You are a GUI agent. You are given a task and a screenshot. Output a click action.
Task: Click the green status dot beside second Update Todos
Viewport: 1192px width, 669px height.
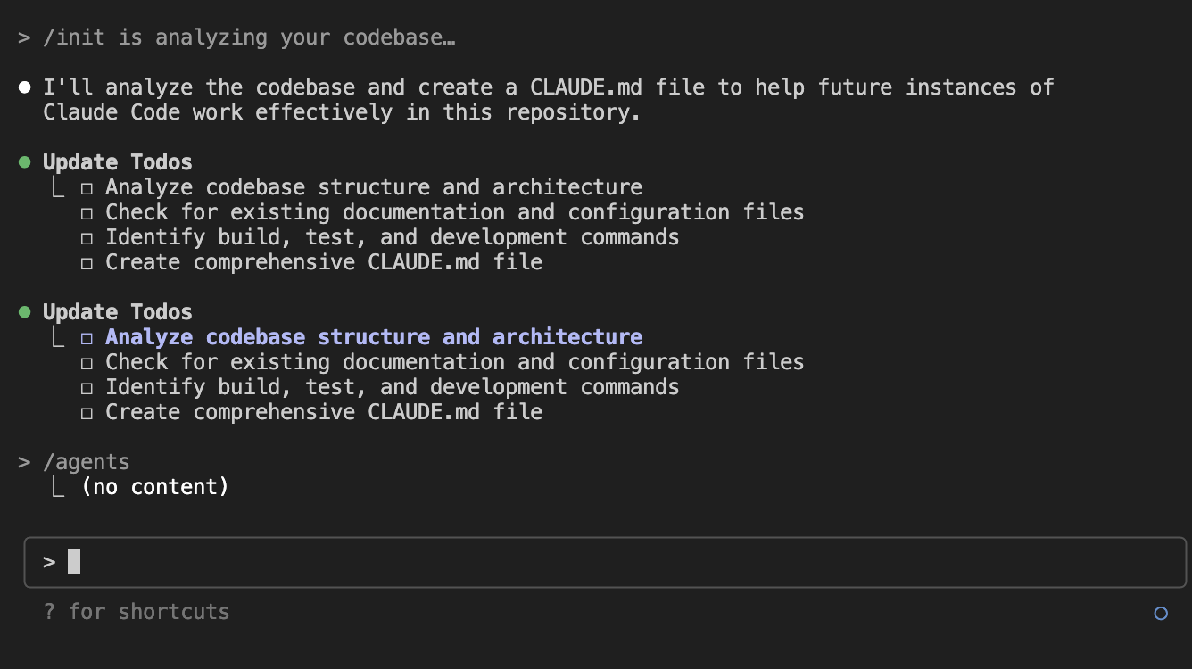24,312
